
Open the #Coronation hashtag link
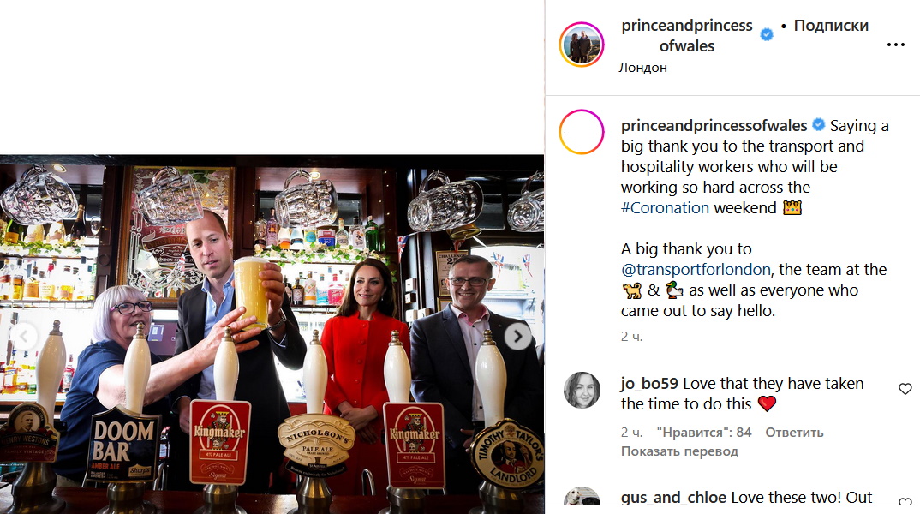[665, 207]
